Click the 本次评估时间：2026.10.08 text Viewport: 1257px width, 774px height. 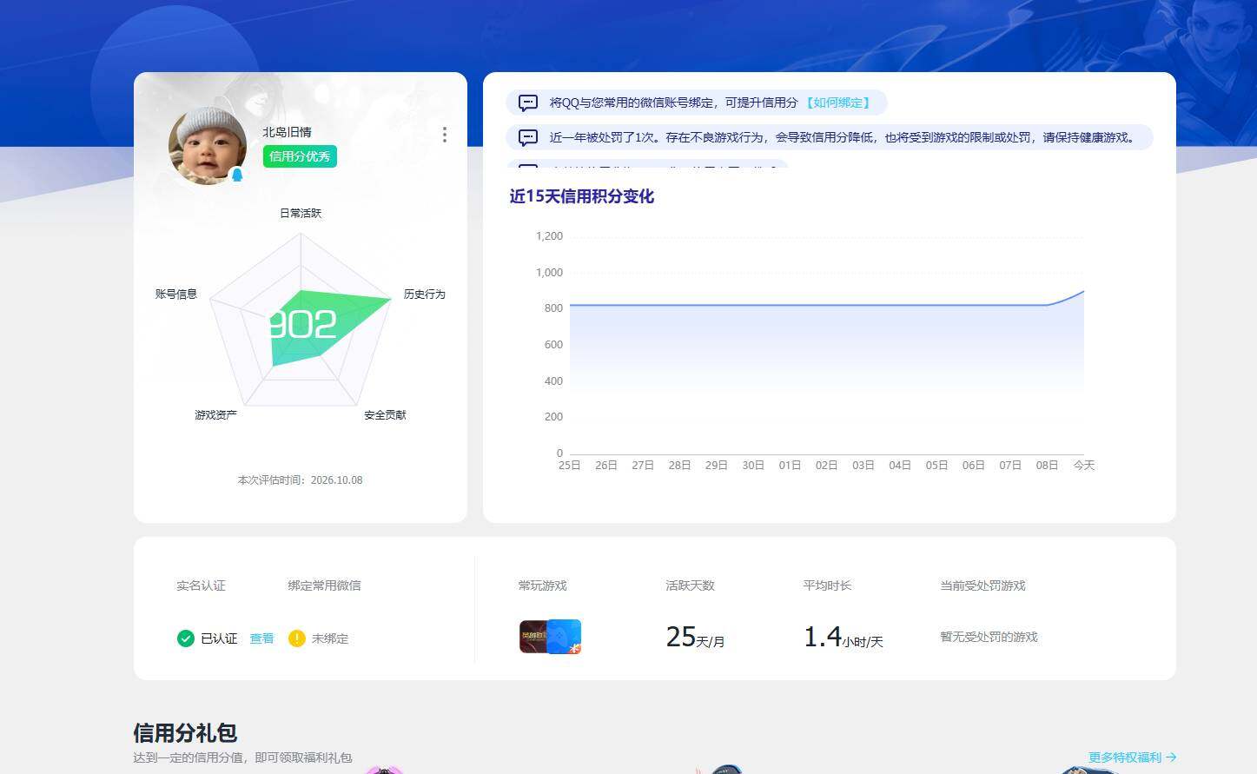point(300,480)
